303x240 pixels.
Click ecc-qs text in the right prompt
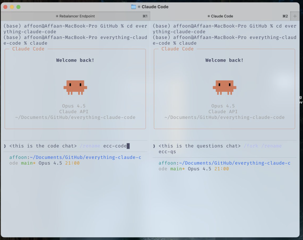click(x=167, y=152)
